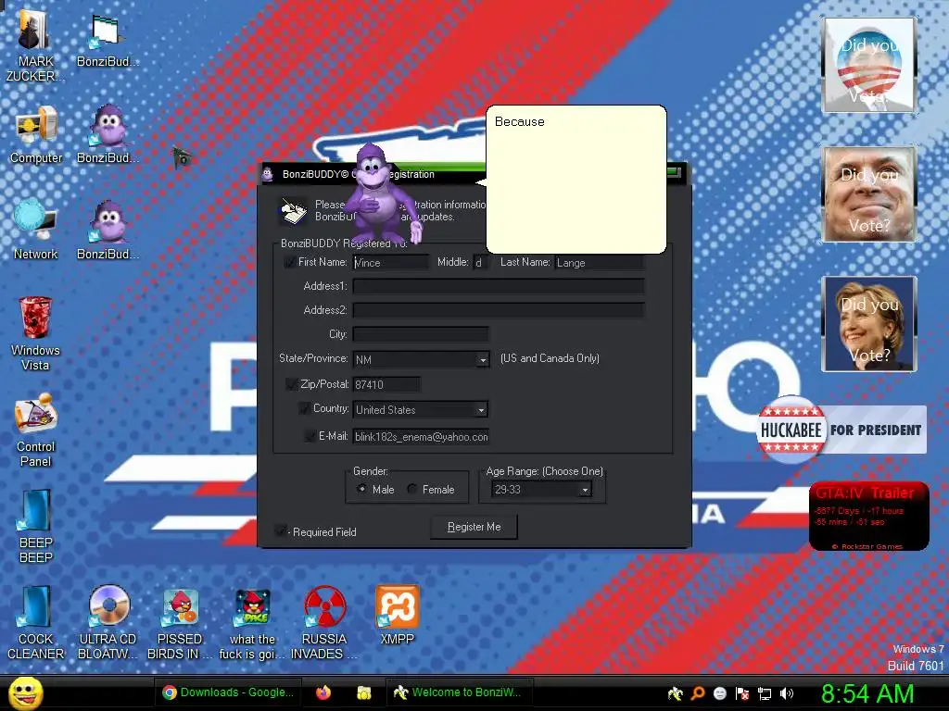Click the GTA:IV Trailer countdown gadget
The width and height of the screenshot is (949, 711).
pos(869,517)
